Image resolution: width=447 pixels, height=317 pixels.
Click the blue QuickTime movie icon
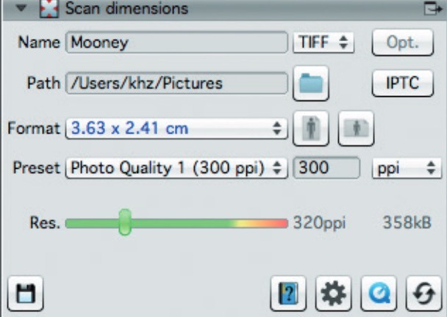377,294
